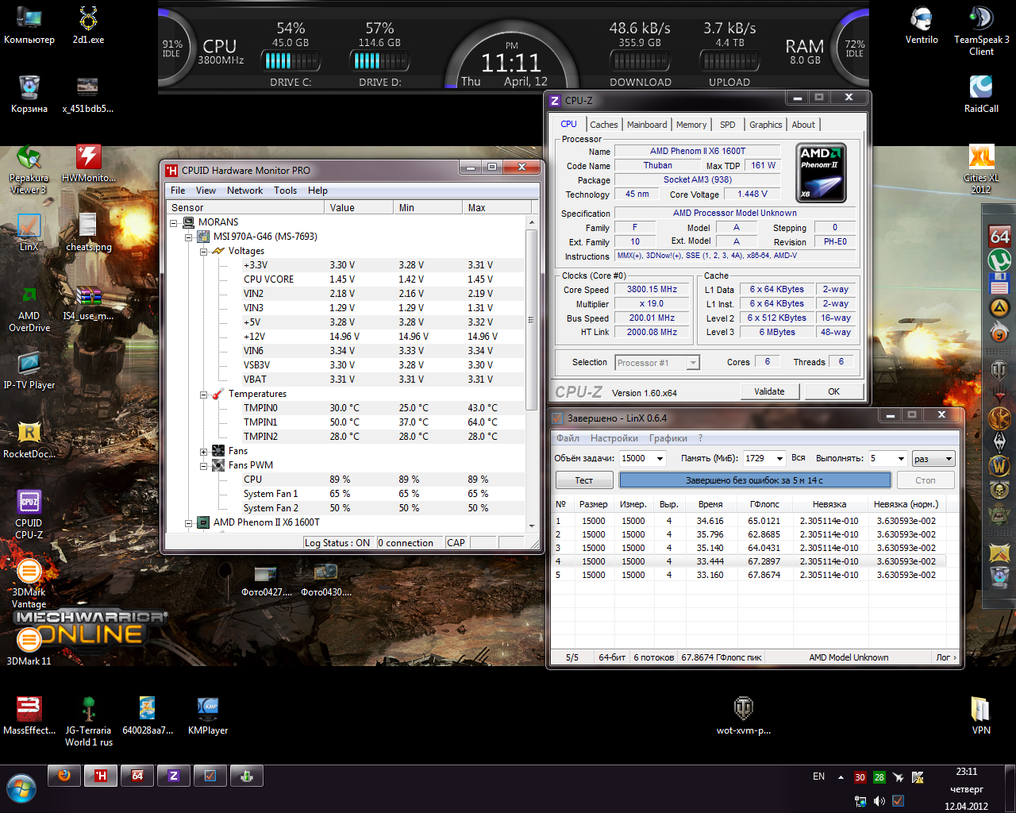The height and width of the screenshot is (813, 1016).
Task: Switch to the Caches tab in CPU-Z
Action: coord(604,125)
